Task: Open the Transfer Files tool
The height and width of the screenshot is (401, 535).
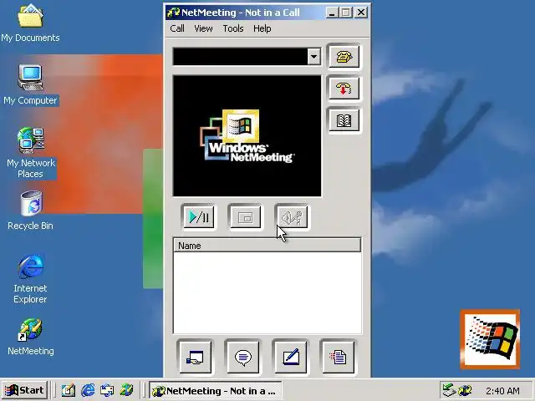Action: [338, 357]
